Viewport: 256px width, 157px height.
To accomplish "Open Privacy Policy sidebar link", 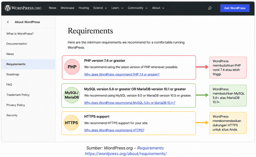I will pos(16,105).
